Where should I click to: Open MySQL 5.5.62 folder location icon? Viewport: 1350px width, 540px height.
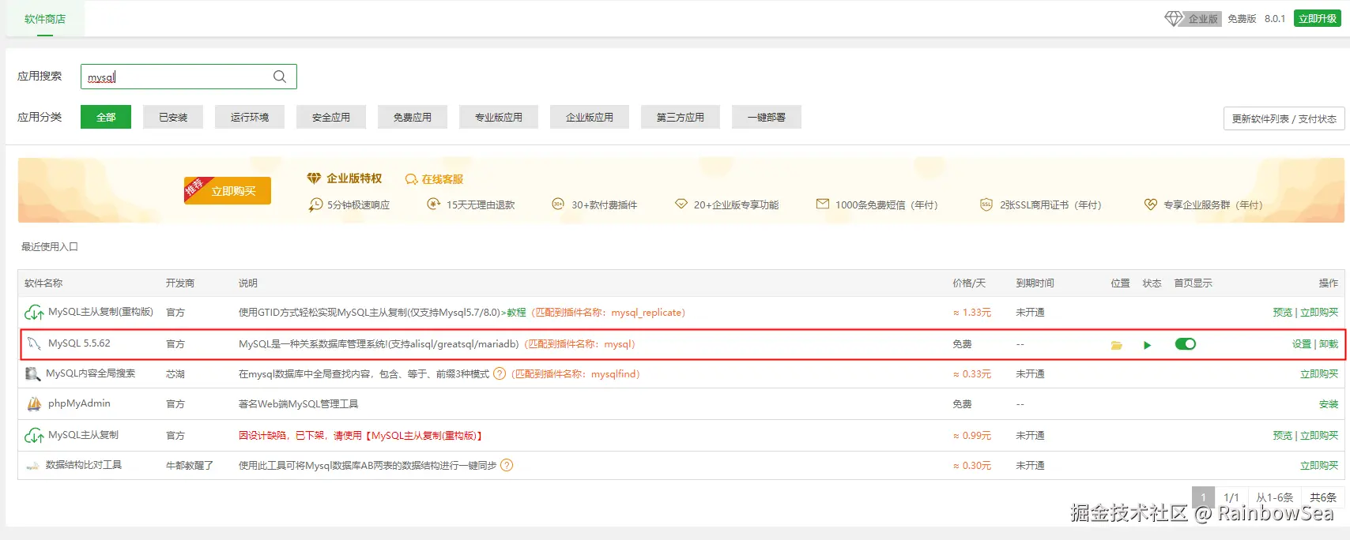pyautogui.click(x=1117, y=345)
